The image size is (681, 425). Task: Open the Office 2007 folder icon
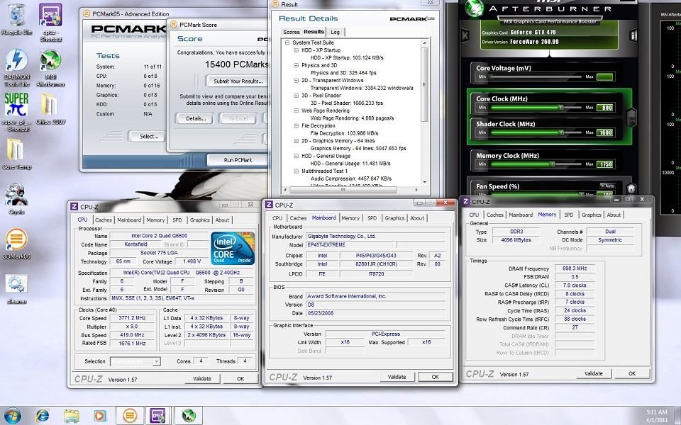pos(50,108)
